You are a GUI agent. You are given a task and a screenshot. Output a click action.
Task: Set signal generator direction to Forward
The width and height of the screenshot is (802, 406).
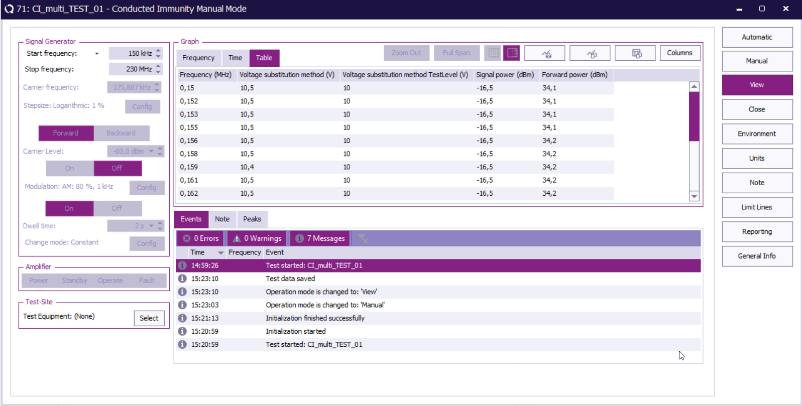(66, 133)
